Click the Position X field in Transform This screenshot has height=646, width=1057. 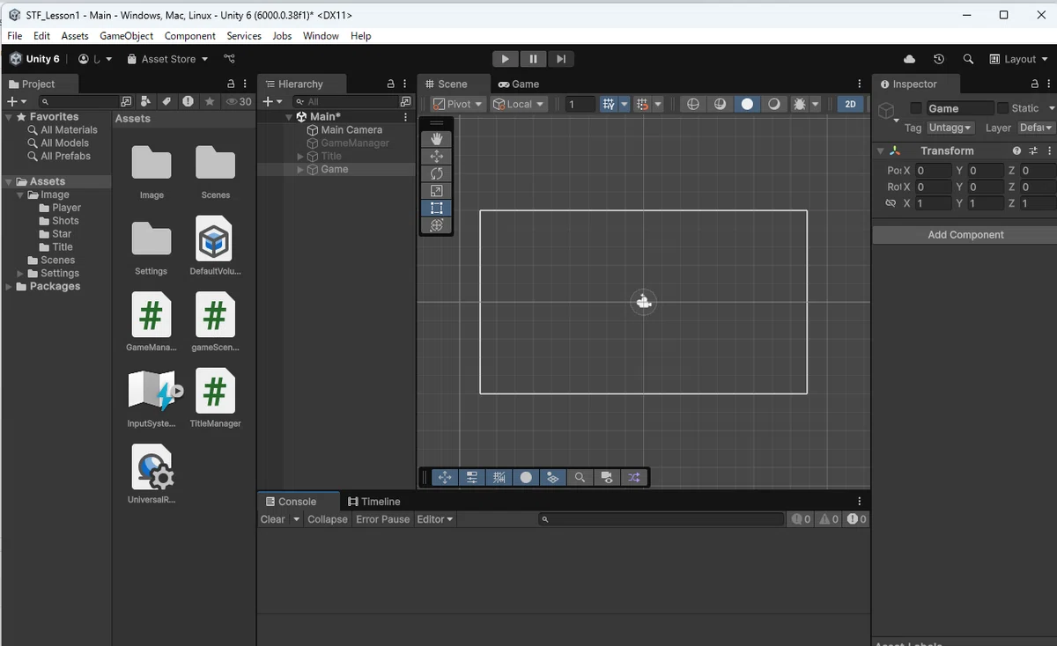point(933,171)
